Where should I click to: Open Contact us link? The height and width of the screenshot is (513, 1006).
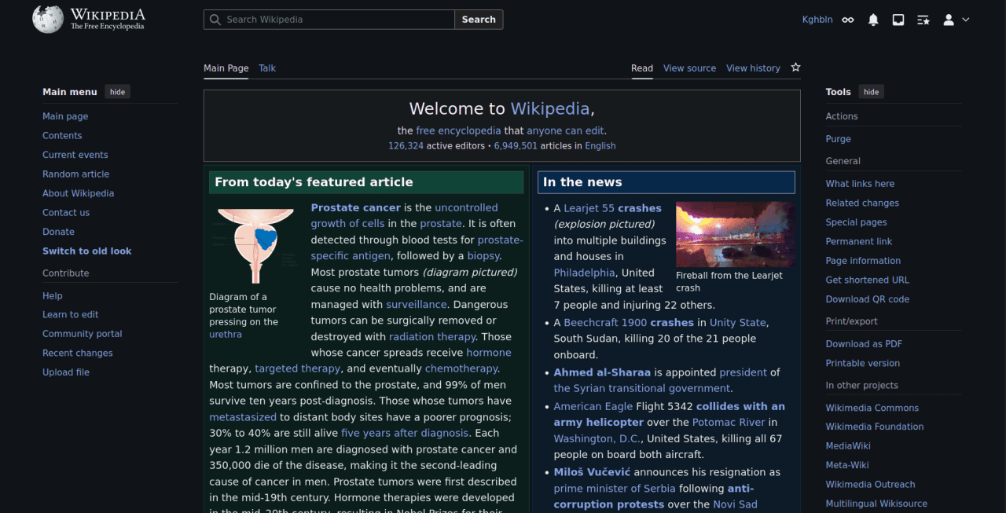(66, 213)
